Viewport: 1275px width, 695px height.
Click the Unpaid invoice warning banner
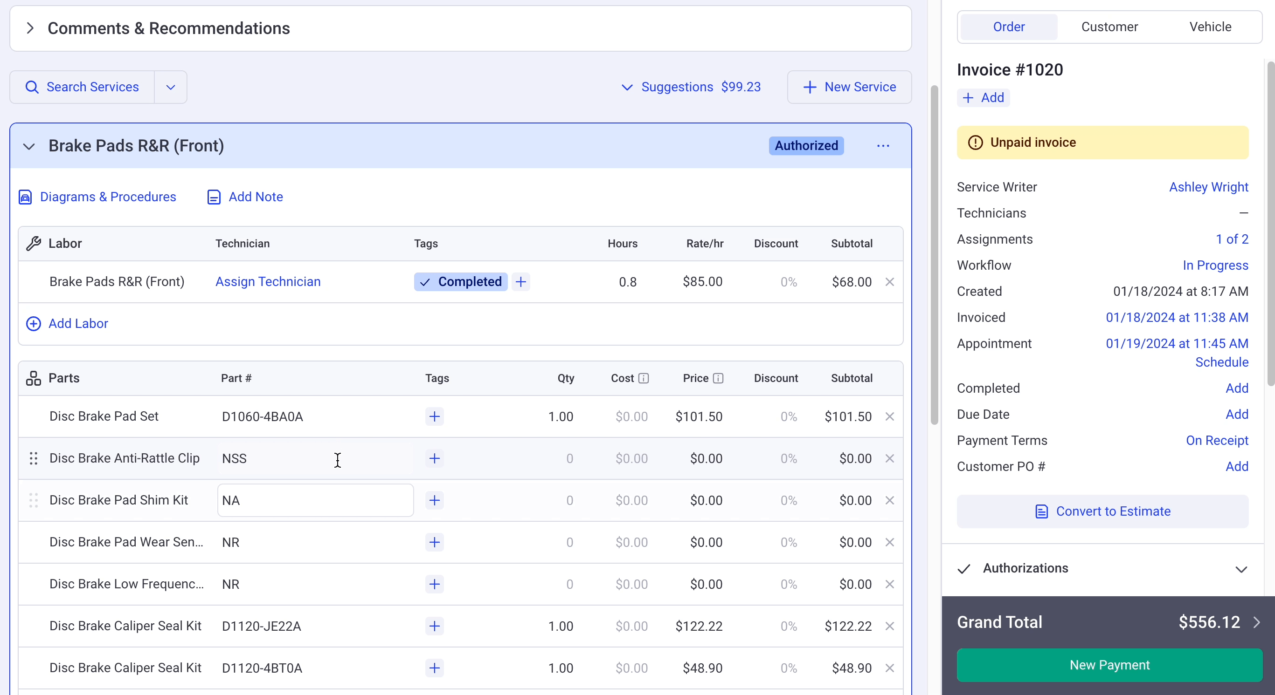click(1102, 143)
